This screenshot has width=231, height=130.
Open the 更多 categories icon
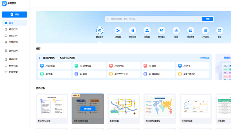(x=220, y=30)
